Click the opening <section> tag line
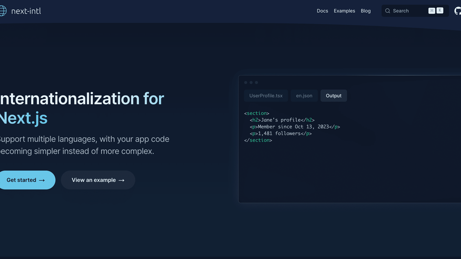This screenshot has height=259, width=461. tap(256, 113)
